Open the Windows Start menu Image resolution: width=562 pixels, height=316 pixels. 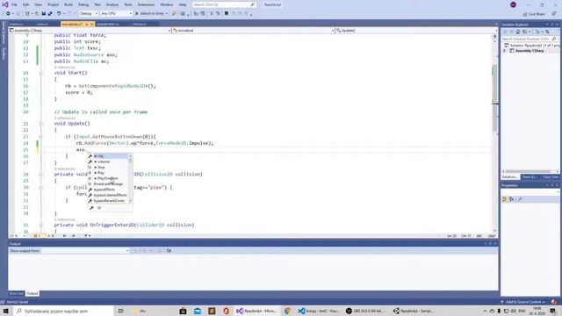coord(6,311)
